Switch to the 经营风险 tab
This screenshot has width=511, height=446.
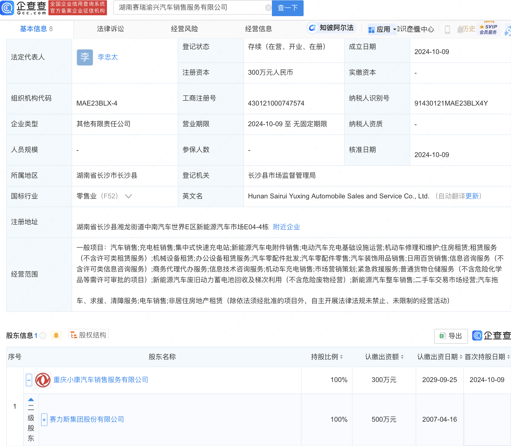[184, 29]
